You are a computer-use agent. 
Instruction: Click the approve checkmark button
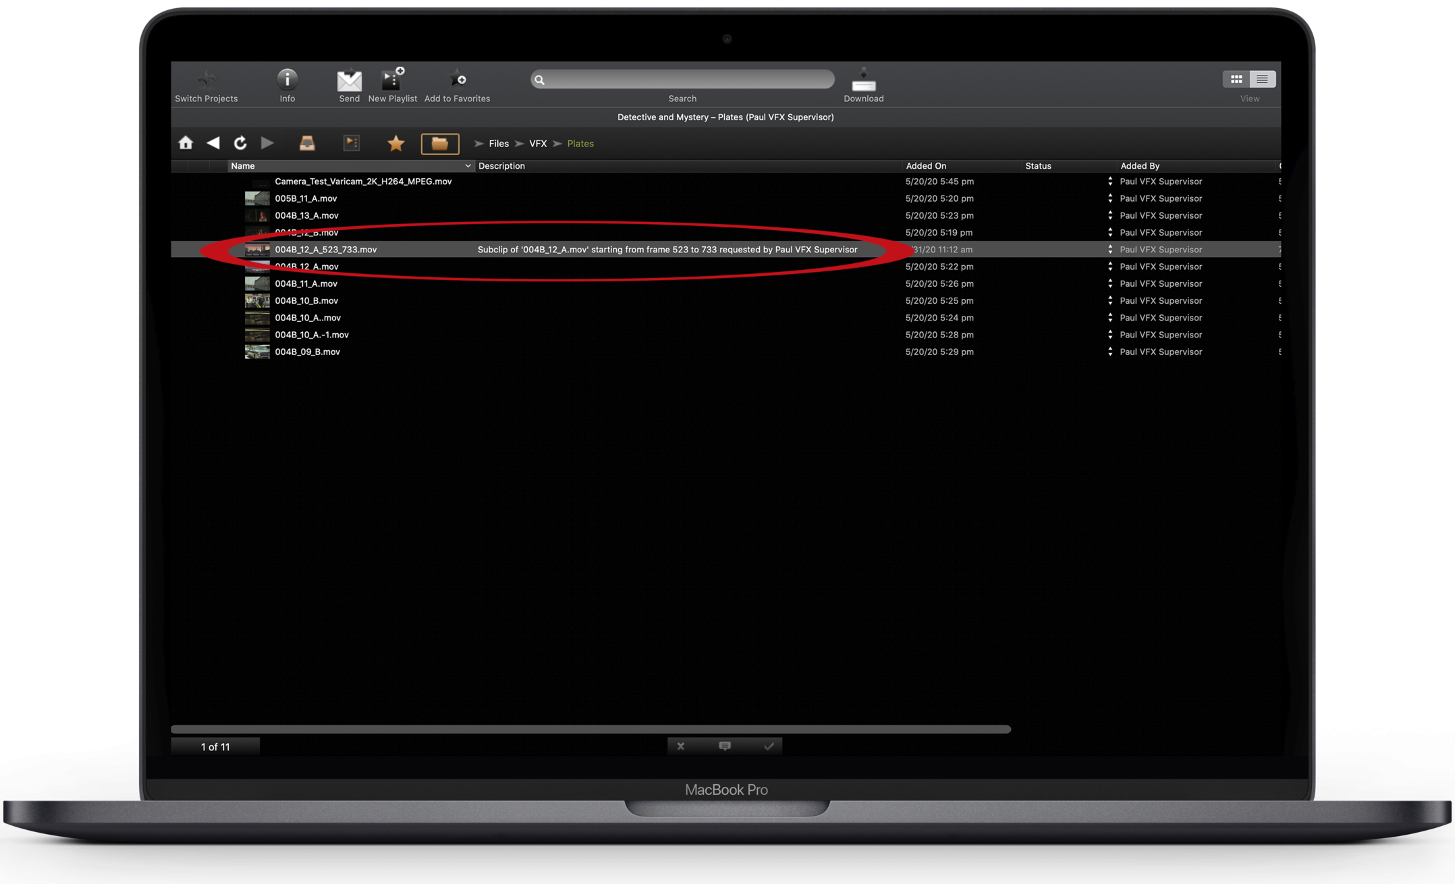[769, 746]
